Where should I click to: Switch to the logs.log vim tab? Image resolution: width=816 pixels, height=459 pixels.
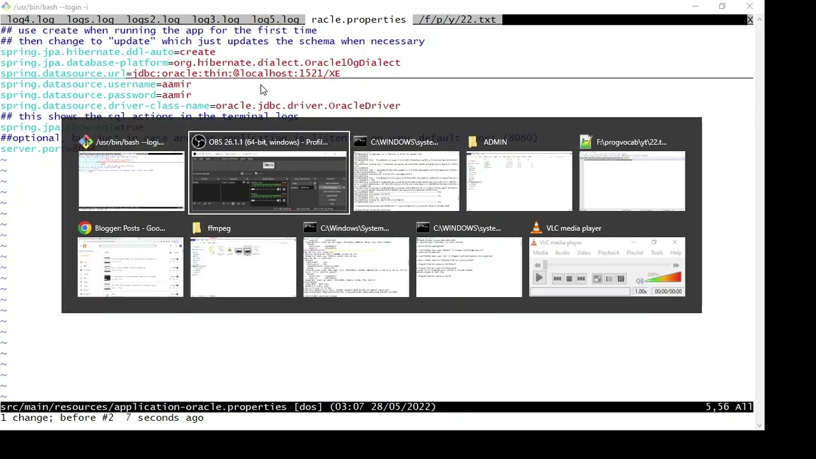point(91,20)
